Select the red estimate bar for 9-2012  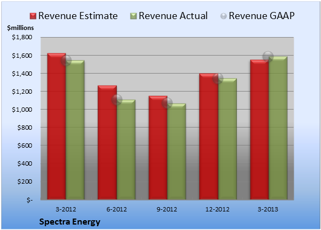click(158, 148)
